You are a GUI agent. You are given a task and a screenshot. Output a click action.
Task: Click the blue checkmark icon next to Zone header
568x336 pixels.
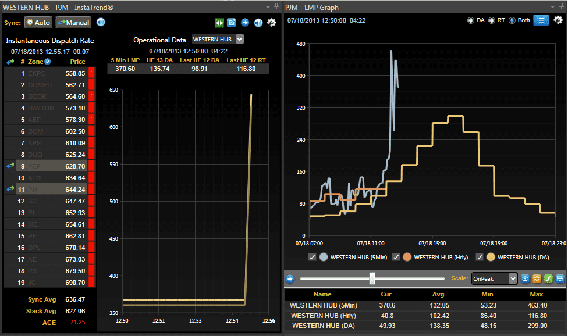coord(48,62)
